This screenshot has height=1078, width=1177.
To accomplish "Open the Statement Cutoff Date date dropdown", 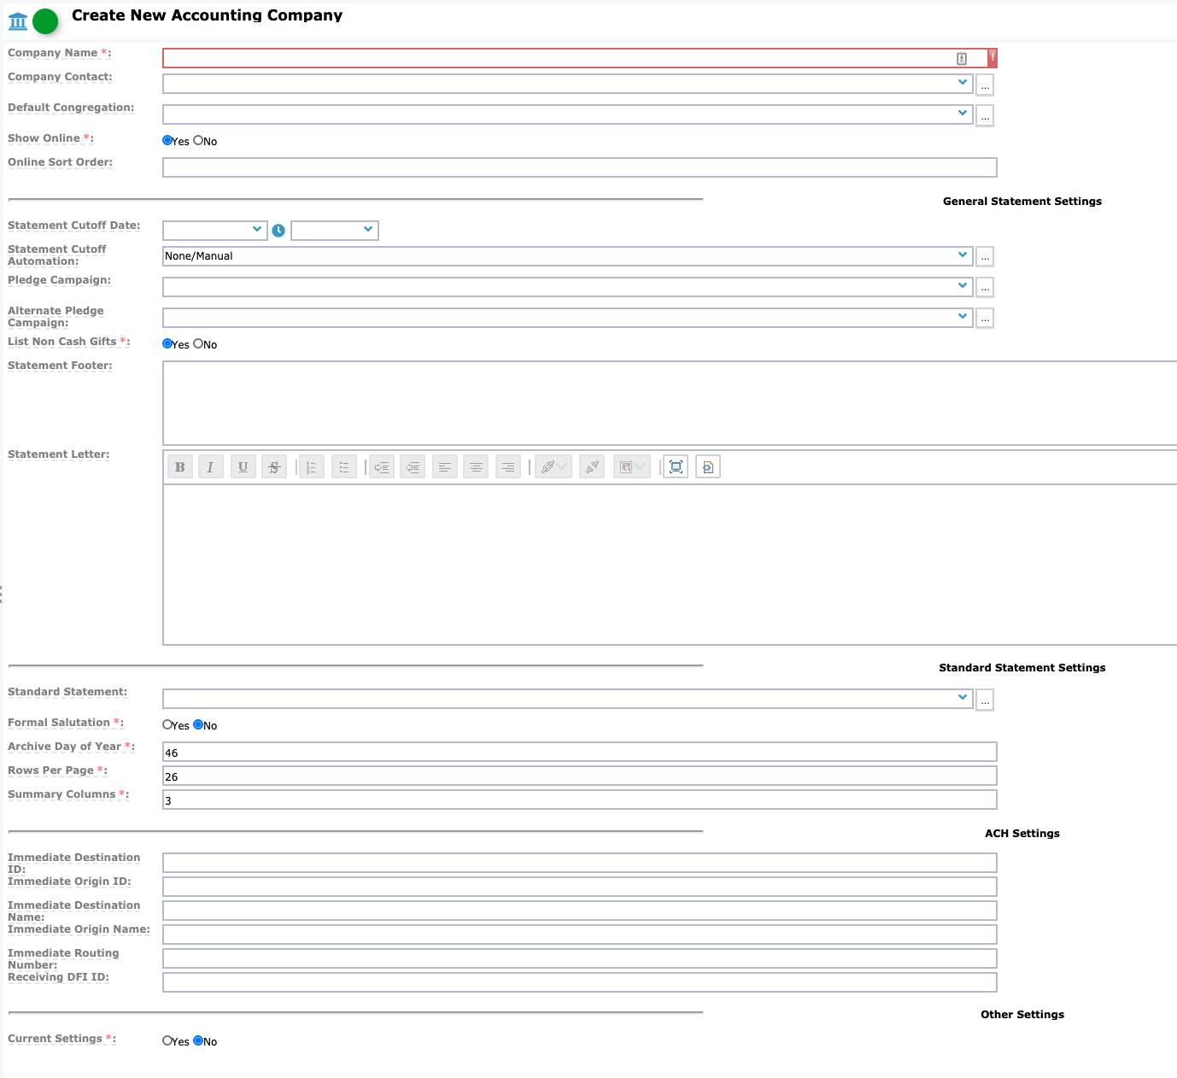I will tap(215, 231).
